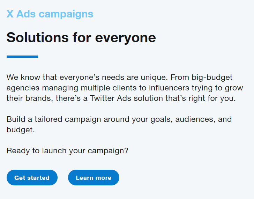Click the 'Ready to launch your campaign?' text

pos(67,151)
